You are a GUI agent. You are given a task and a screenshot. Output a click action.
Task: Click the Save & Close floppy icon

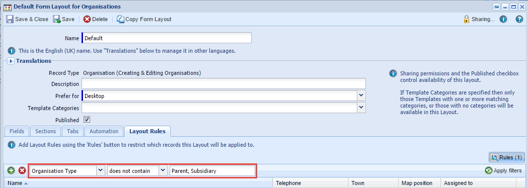coord(10,19)
